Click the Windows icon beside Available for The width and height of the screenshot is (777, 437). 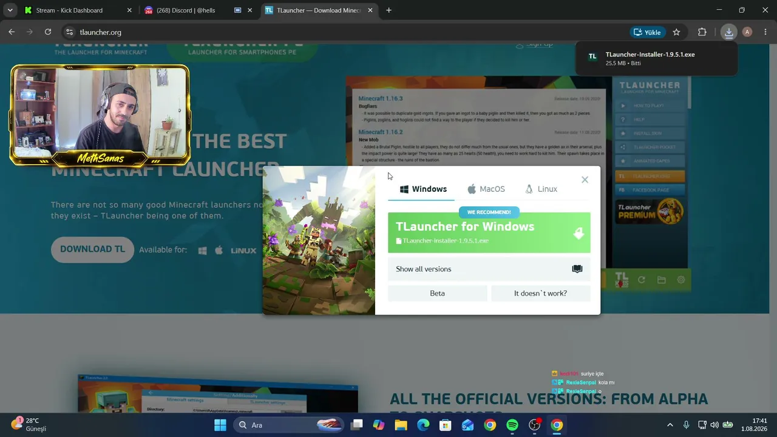(203, 250)
